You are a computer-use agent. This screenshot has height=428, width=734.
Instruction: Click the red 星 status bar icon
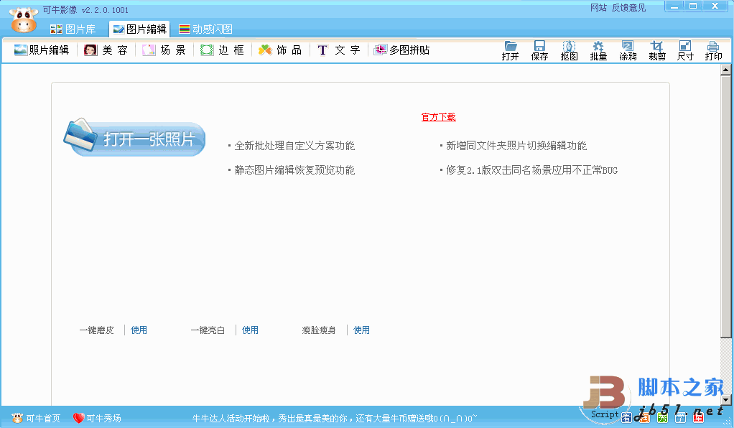698,417
